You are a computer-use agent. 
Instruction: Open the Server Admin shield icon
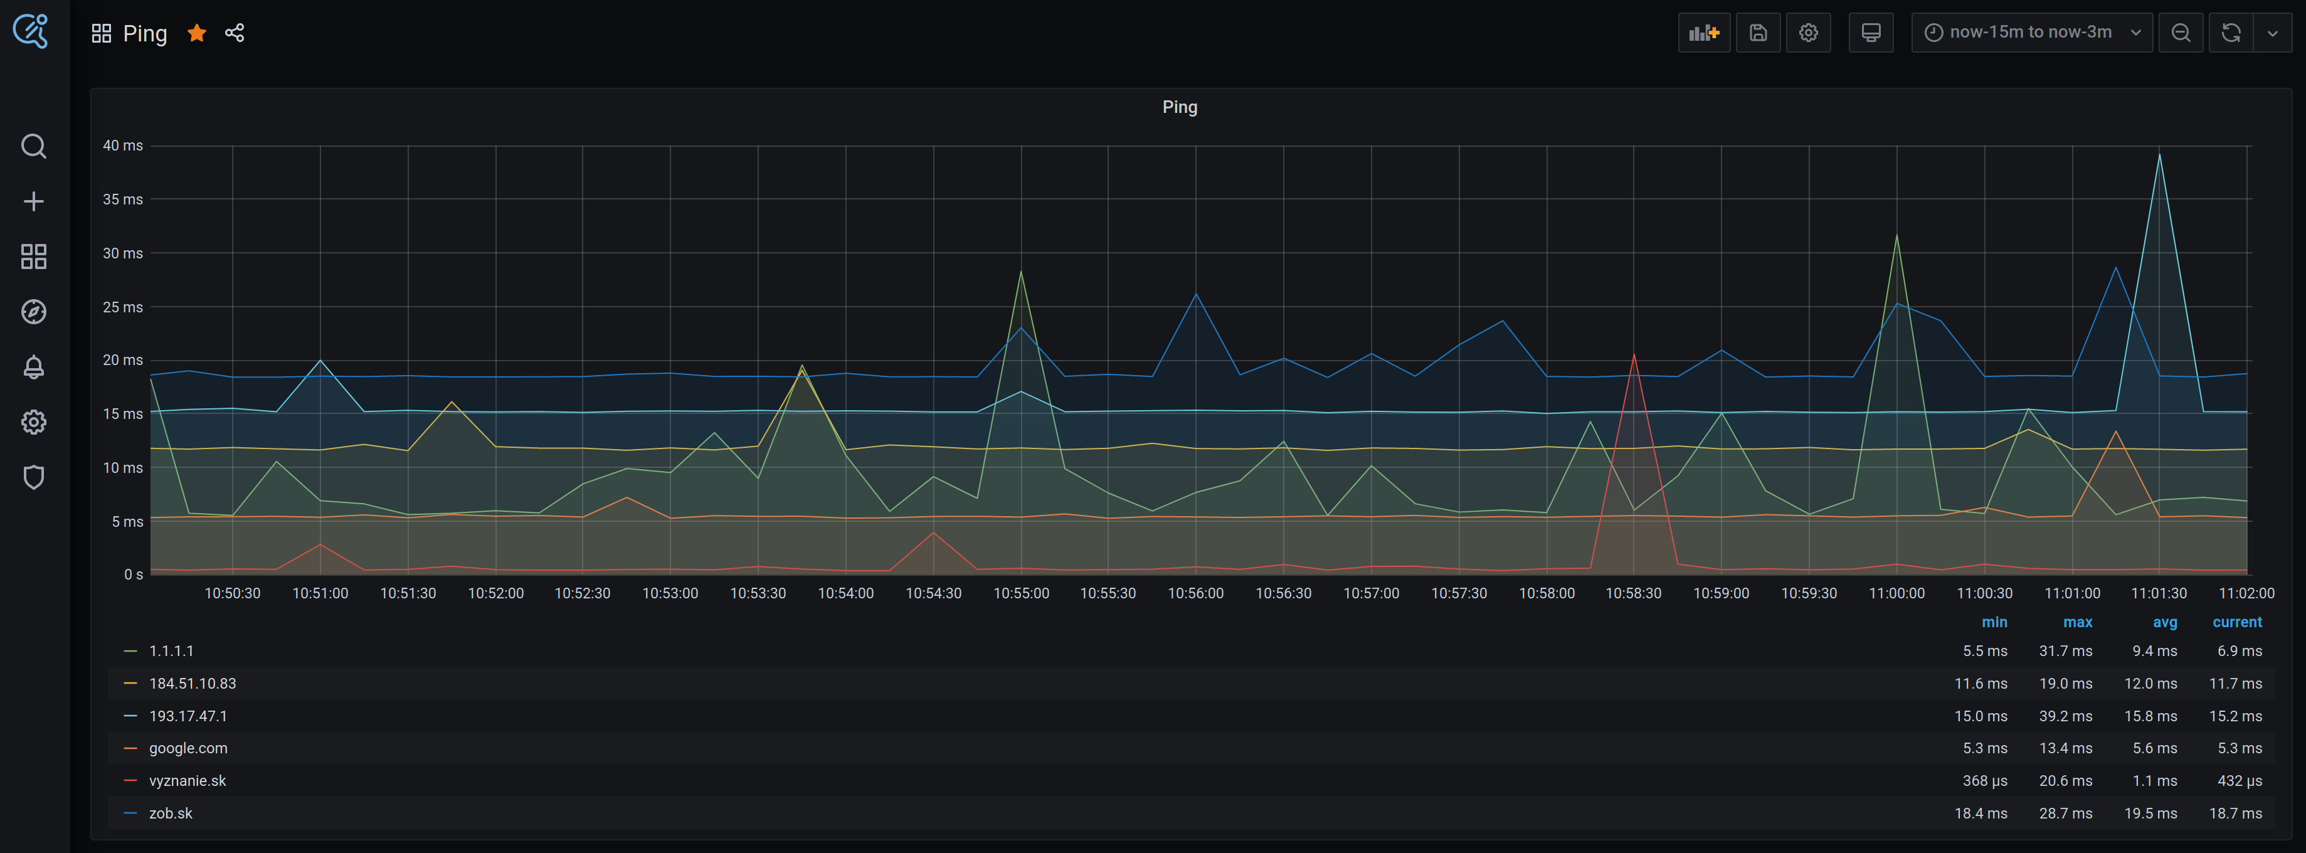point(34,477)
